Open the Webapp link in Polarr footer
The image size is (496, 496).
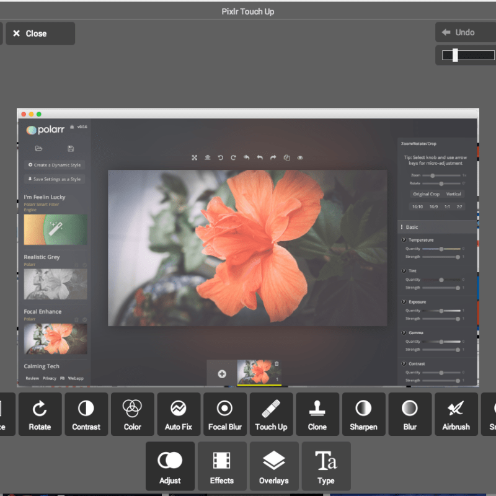click(76, 378)
